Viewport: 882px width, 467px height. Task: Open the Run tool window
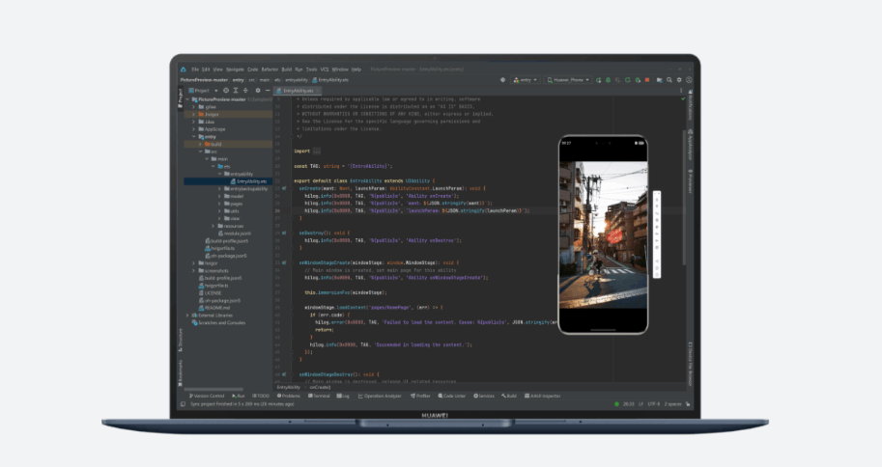[x=239, y=397]
